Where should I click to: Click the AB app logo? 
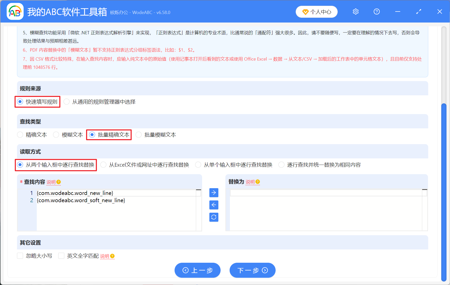(x=15, y=12)
